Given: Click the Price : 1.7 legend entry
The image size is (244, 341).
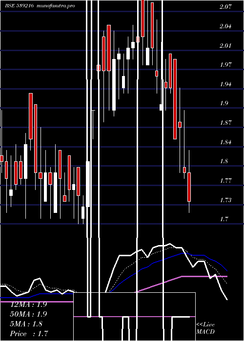Looking at the screenshot, I should [x=29, y=334].
